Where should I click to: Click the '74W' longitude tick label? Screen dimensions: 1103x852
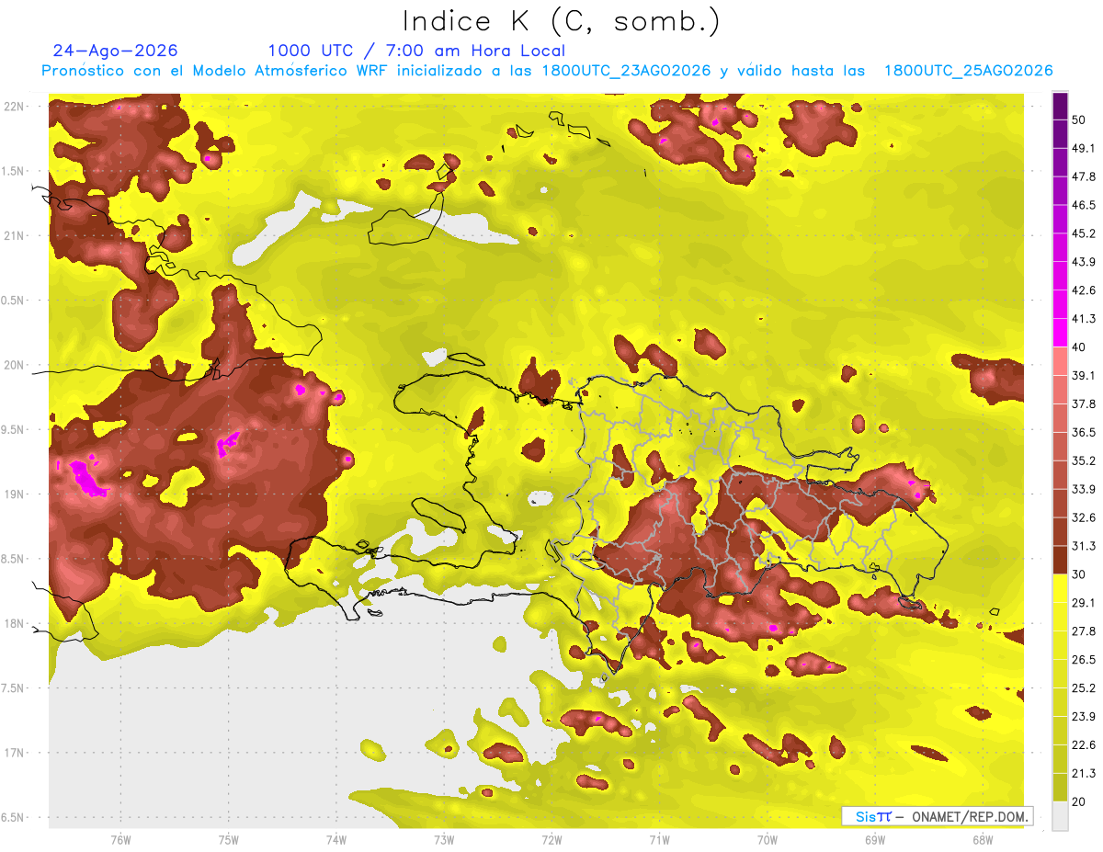(336, 839)
